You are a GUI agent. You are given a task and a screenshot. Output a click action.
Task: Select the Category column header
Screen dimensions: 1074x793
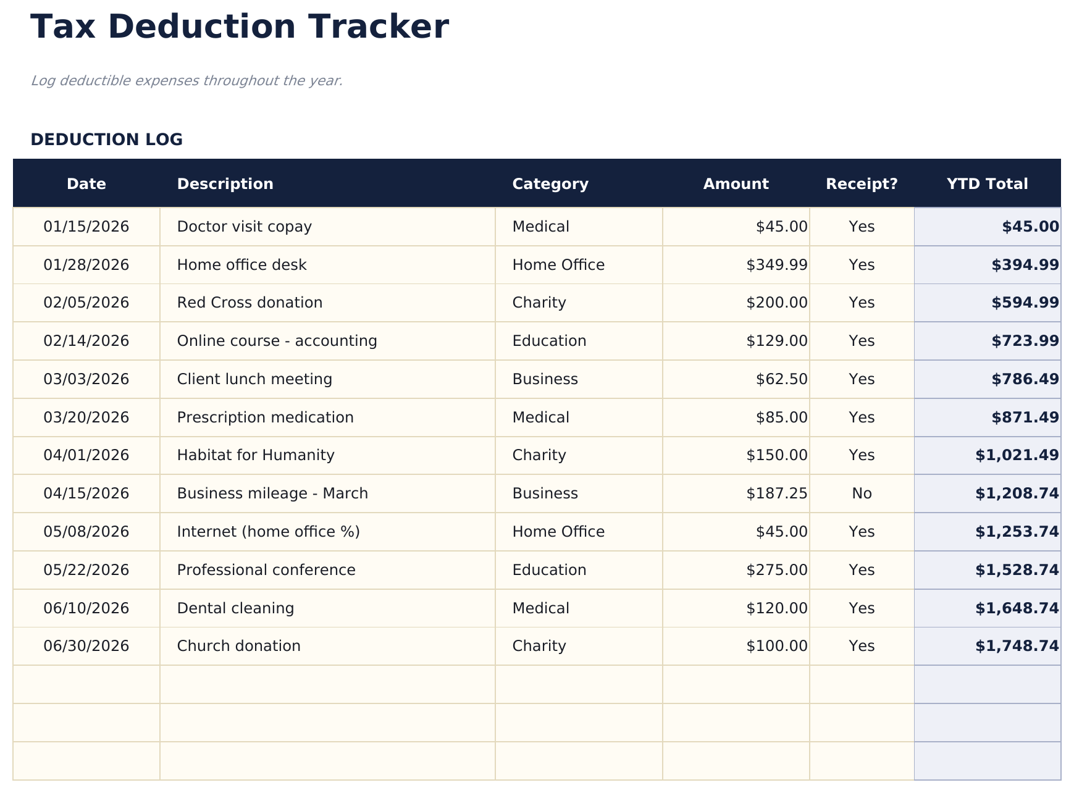(549, 183)
